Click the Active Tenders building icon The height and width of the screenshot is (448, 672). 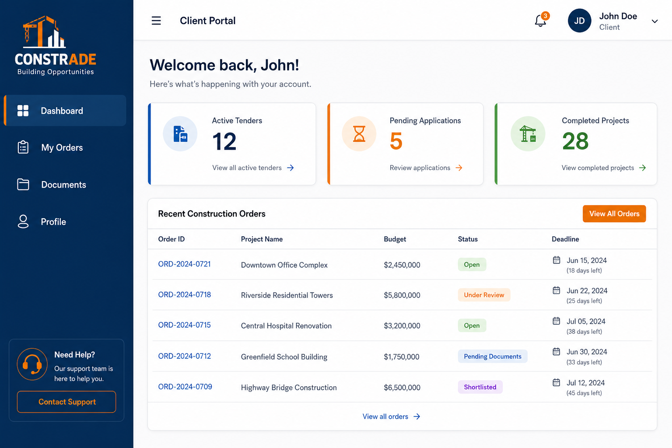(180, 134)
